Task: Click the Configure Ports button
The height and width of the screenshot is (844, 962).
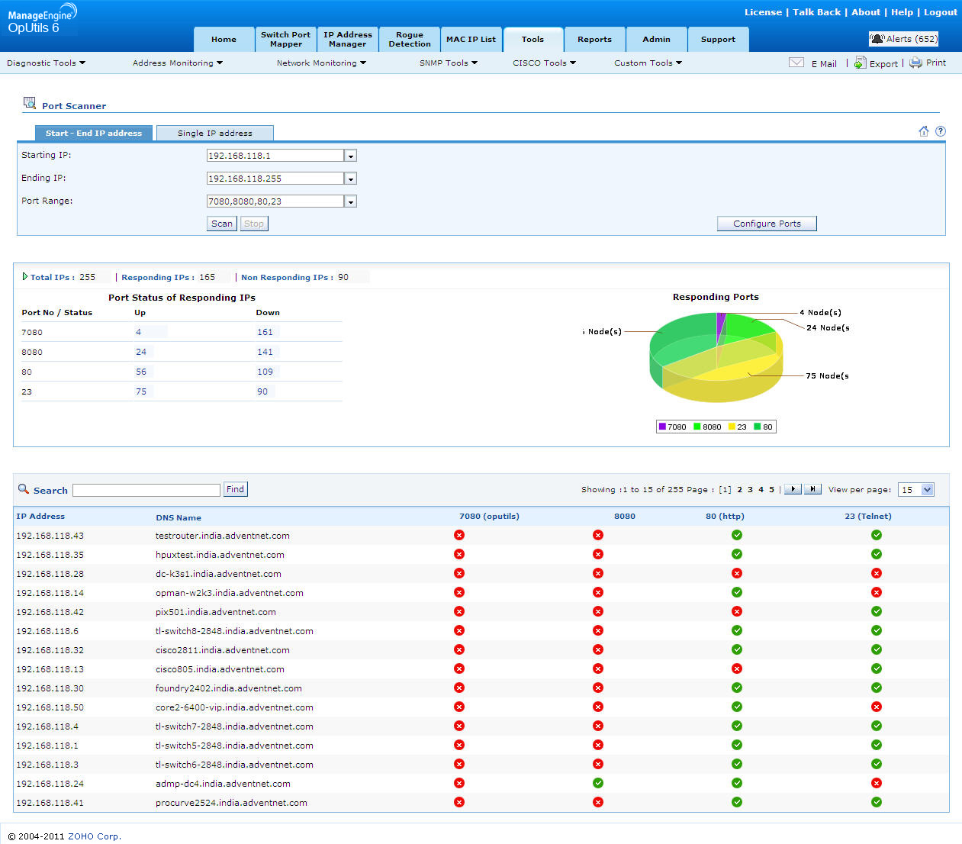Action: [767, 224]
